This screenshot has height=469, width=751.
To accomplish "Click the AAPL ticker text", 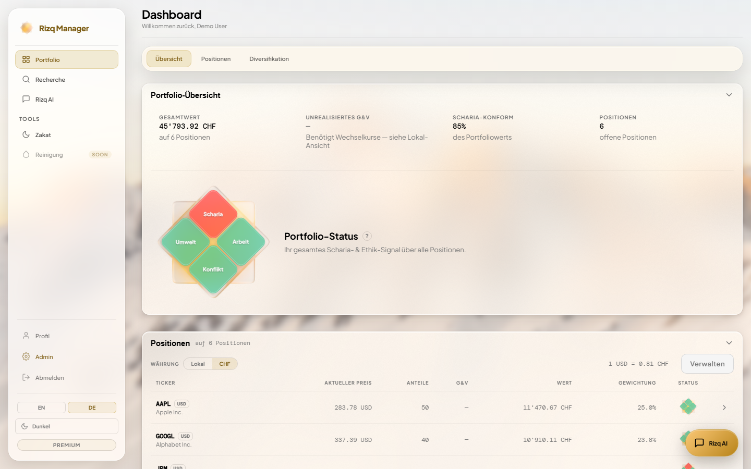I will (x=163, y=404).
